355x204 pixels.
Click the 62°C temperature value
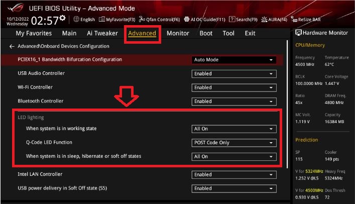click(329, 64)
